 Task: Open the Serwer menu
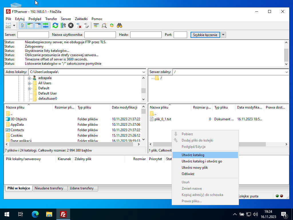[66, 19]
